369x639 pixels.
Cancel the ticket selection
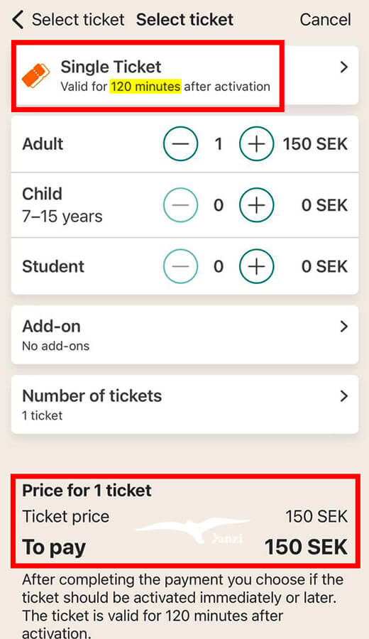pos(325,20)
